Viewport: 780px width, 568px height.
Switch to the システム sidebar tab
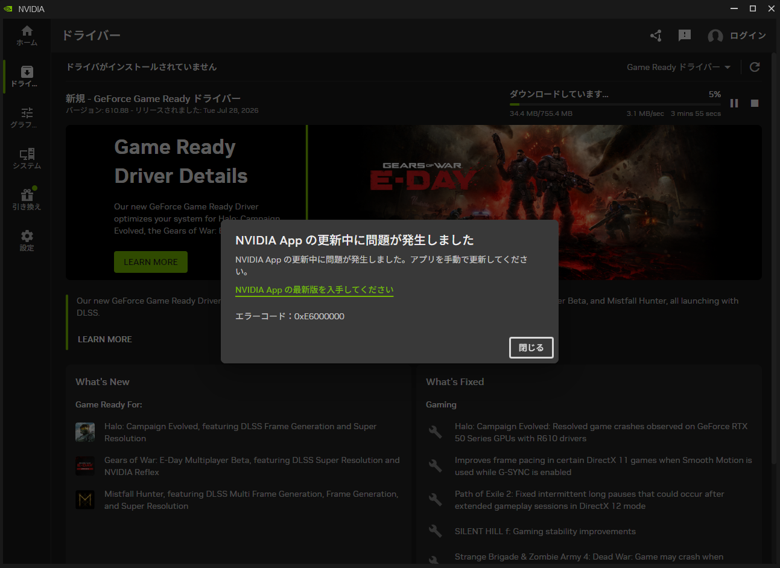(x=27, y=159)
